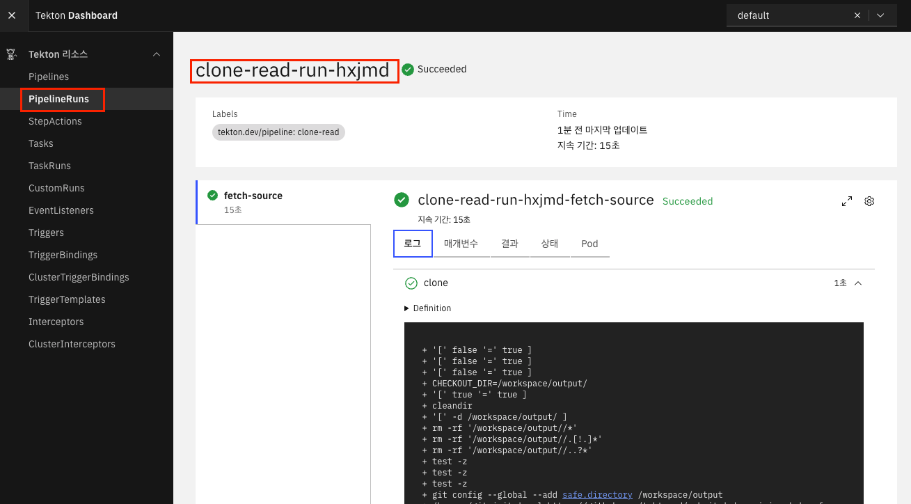The image size is (911, 504).
Task: Close the side navigation menu
Action: point(12,15)
